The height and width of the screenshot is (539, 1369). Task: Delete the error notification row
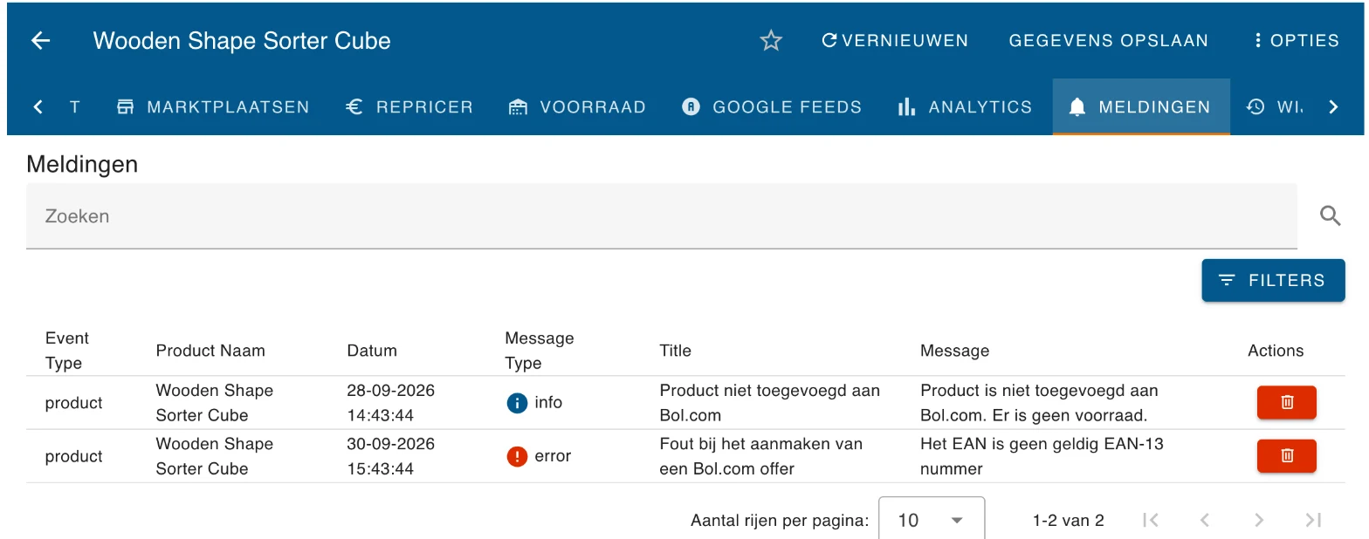(x=1286, y=455)
